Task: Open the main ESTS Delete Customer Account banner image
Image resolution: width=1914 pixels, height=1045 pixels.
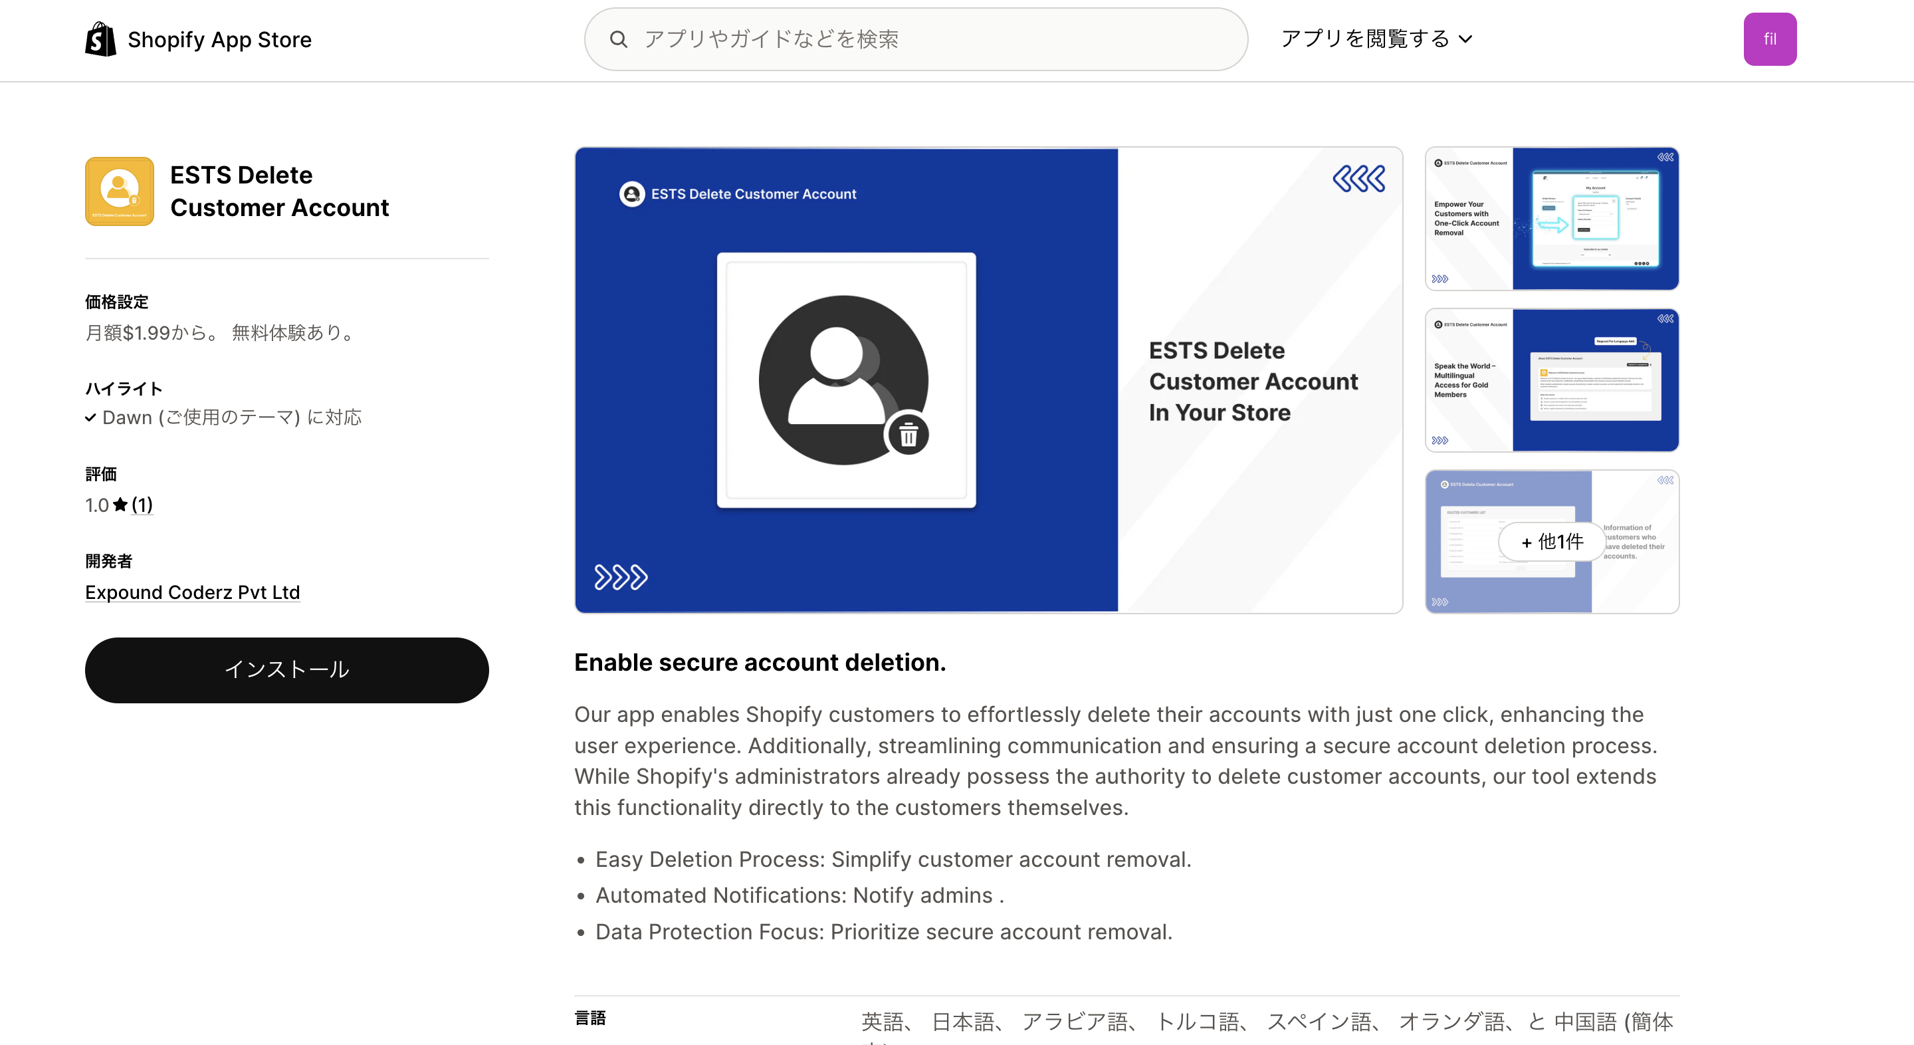Action: 988,380
